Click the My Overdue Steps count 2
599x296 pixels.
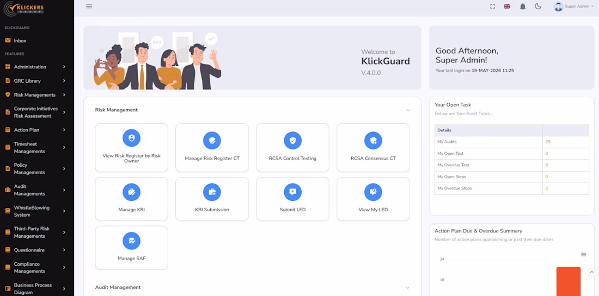(547, 188)
